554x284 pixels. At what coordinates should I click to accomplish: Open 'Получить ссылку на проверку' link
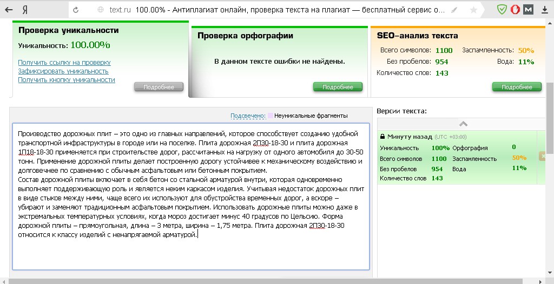point(64,63)
